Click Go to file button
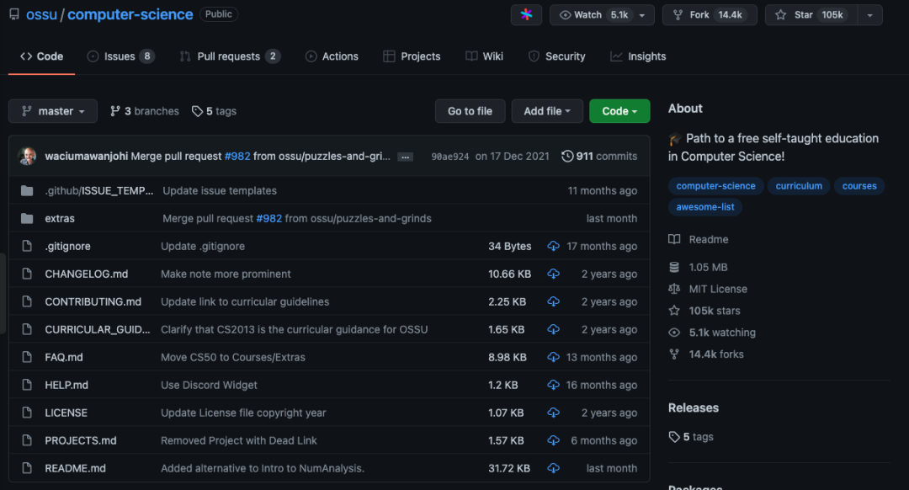 point(470,111)
